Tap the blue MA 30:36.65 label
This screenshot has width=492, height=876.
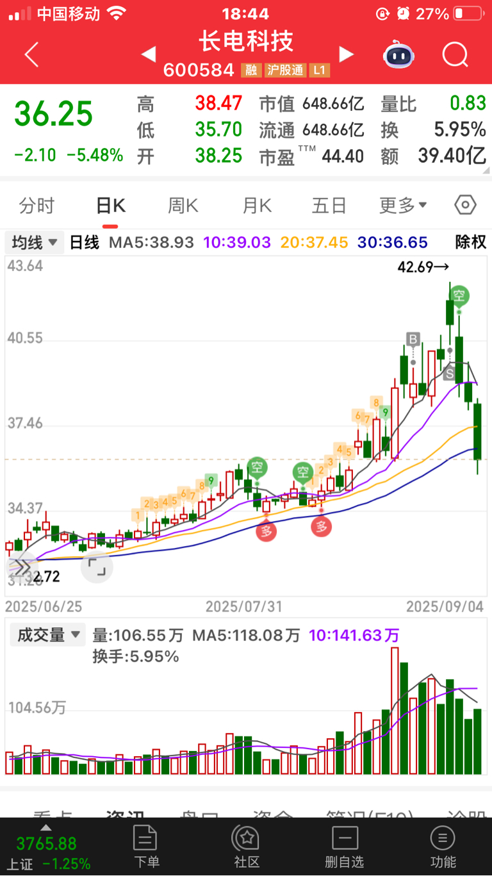(392, 242)
